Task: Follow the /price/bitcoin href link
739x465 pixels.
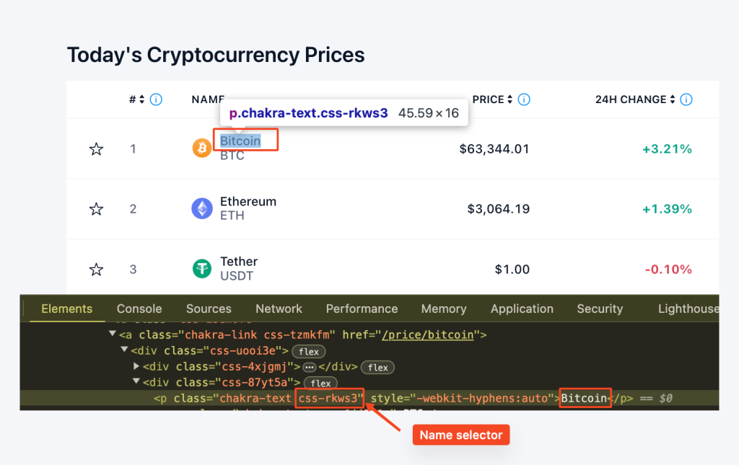Action: pos(428,335)
